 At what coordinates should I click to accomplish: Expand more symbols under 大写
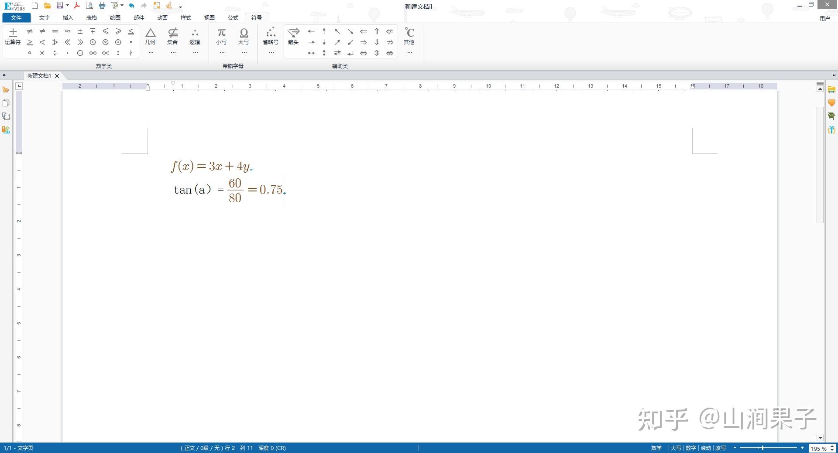click(244, 52)
